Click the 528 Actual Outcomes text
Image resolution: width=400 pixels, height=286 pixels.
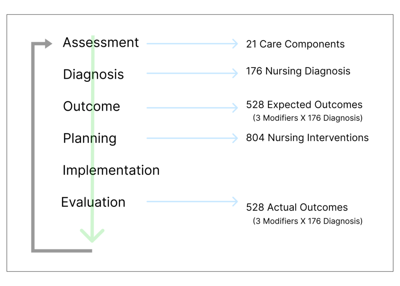297,207
